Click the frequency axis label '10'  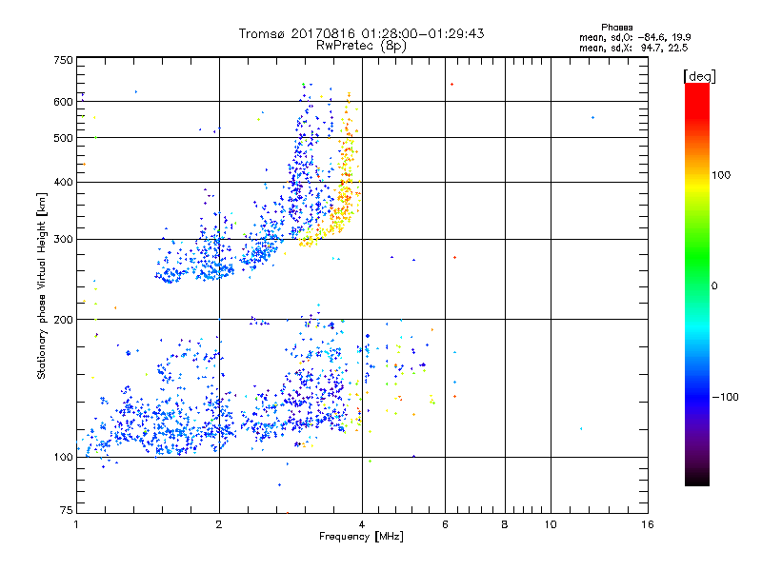551,524
